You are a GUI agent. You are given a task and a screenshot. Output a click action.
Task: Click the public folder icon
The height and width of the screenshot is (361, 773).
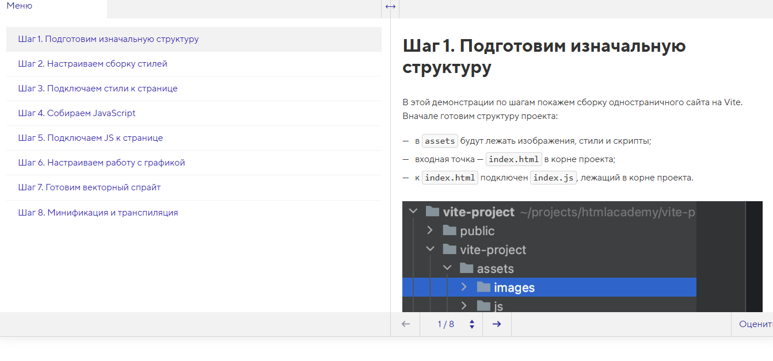pos(450,231)
